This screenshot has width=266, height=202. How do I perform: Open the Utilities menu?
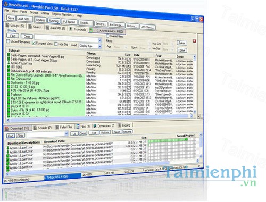[45, 13]
